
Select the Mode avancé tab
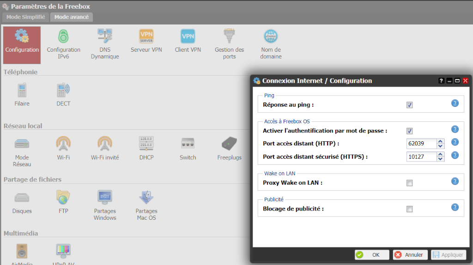[71, 17]
